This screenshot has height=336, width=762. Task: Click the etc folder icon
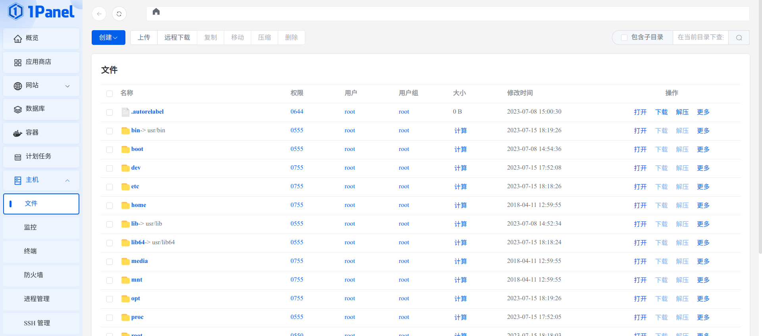[125, 187]
